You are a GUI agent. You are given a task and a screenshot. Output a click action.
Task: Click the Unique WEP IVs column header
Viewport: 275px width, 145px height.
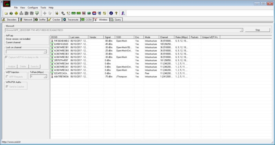pyautogui.click(x=211, y=37)
